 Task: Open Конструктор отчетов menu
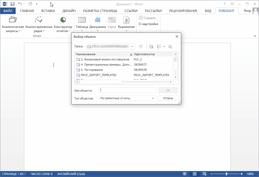(63, 24)
